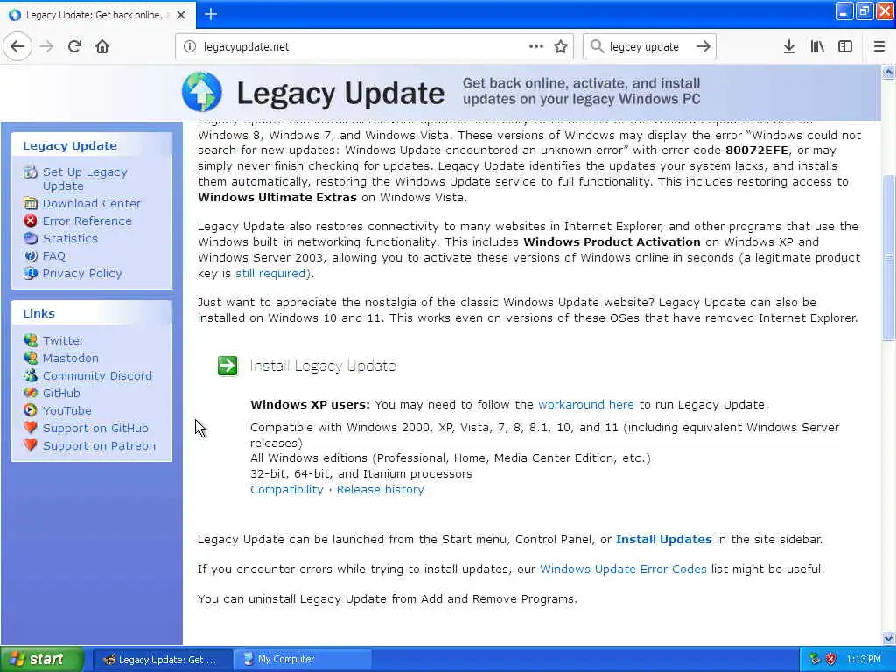The image size is (896, 672).
Task: Click the YouTube play icon
Action: pos(31,410)
